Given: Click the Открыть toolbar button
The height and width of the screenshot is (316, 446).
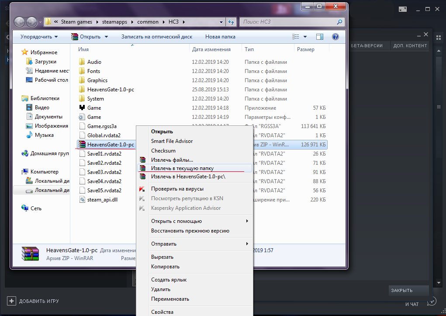Looking at the screenshot, I should click(x=86, y=37).
